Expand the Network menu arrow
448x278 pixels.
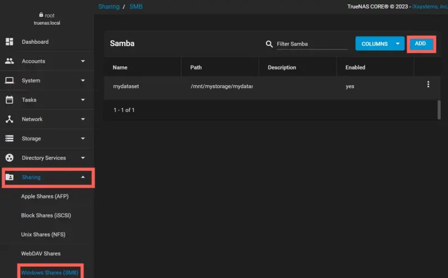coord(83,119)
